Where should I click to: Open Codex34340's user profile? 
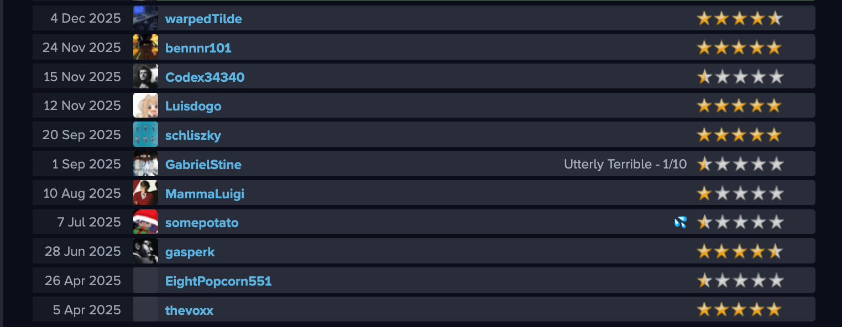205,77
